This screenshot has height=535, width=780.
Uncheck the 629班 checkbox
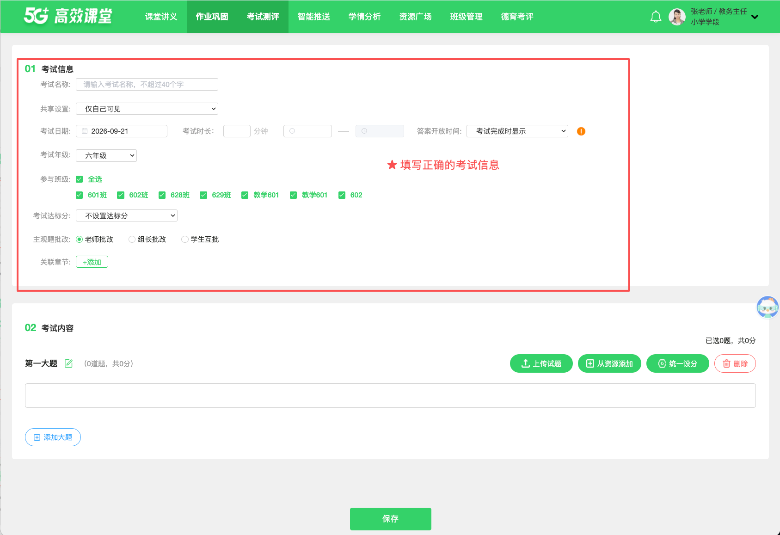click(x=203, y=195)
